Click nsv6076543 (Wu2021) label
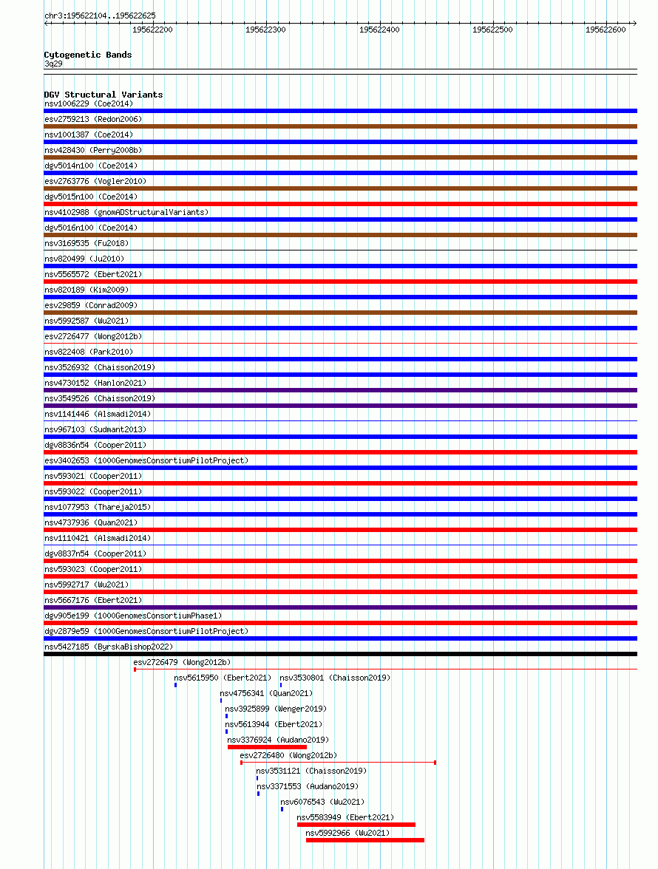Viewport: 658px width, 869px height. tap(322, 802)
